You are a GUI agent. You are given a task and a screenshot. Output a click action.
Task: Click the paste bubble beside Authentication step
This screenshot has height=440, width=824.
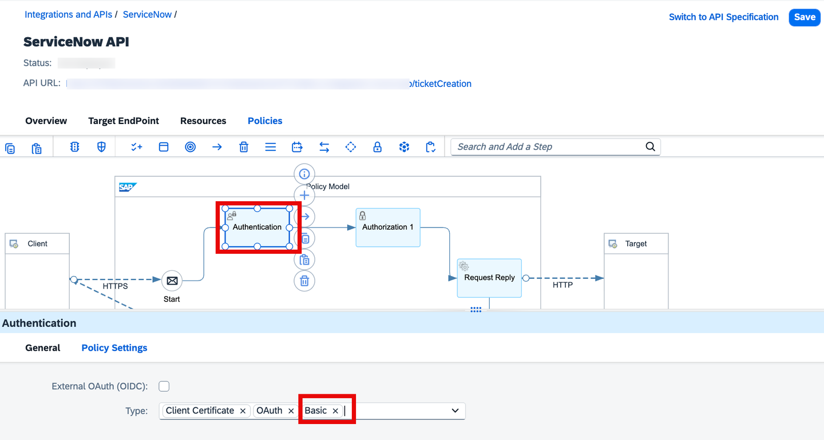coord(304,259)
